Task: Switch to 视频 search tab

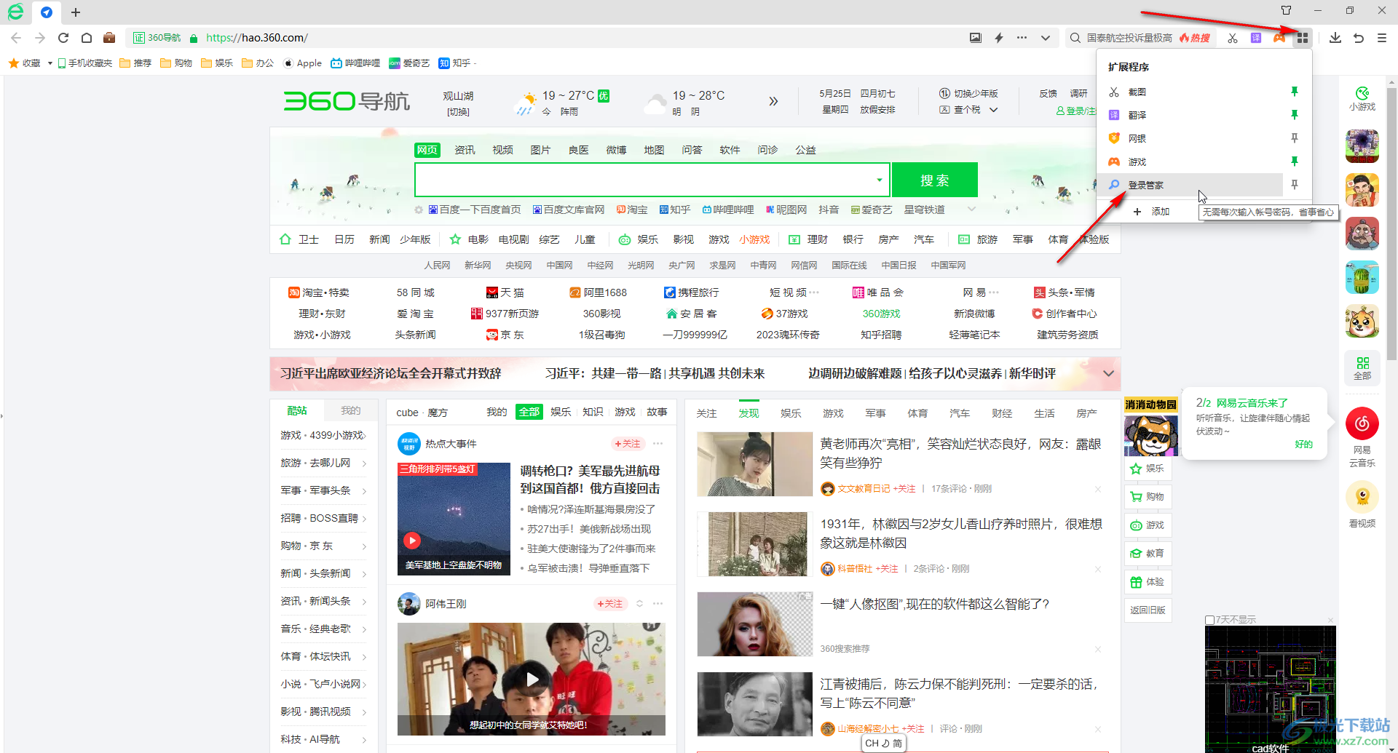Action: click(x=502, y=150)
